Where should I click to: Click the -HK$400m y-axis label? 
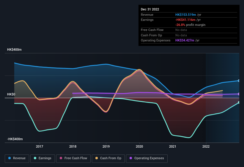(15, 139)
